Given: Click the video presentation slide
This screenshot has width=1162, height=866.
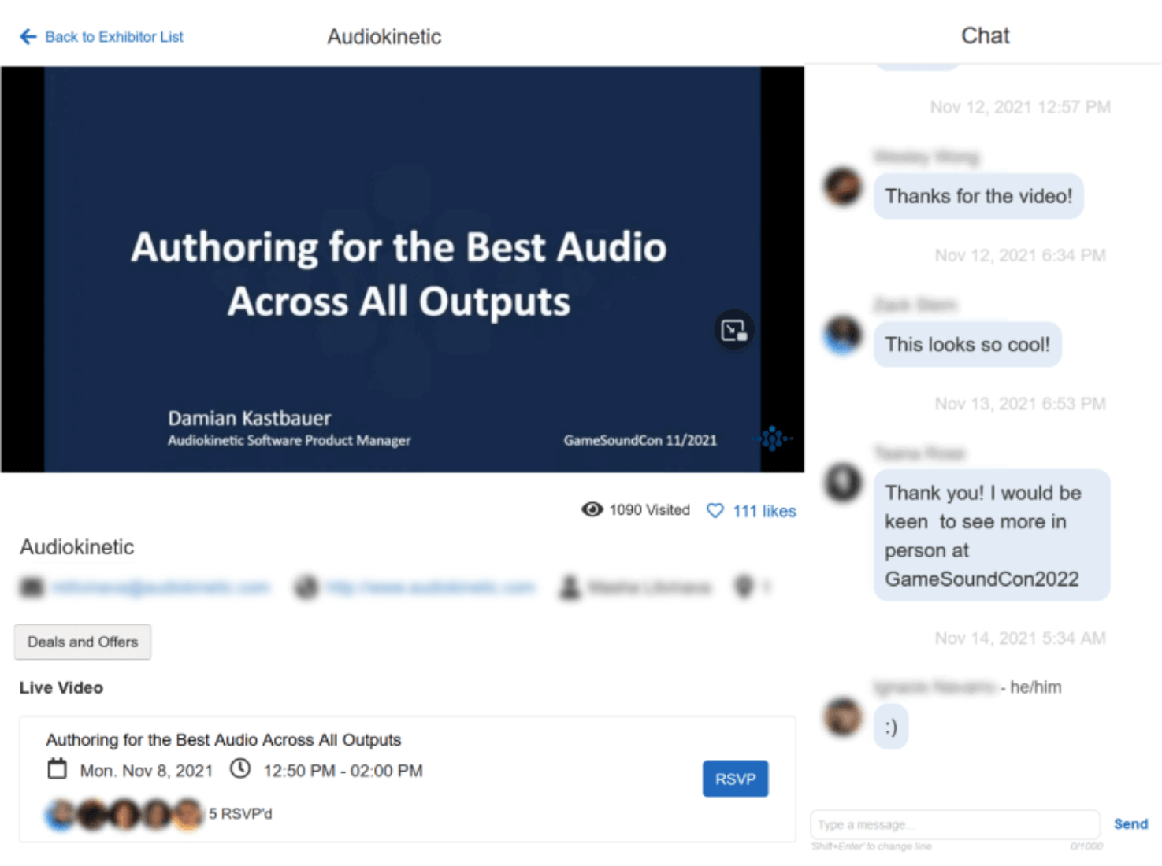Looking at the screenshot, I should click(402, 269).
